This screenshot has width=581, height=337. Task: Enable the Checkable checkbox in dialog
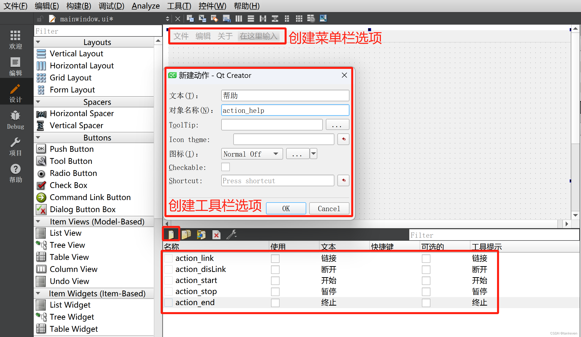(x=226, y=167)
